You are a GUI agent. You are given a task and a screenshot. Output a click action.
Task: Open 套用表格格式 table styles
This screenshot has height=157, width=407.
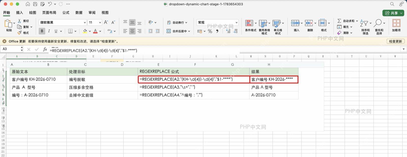pos(264,27)
